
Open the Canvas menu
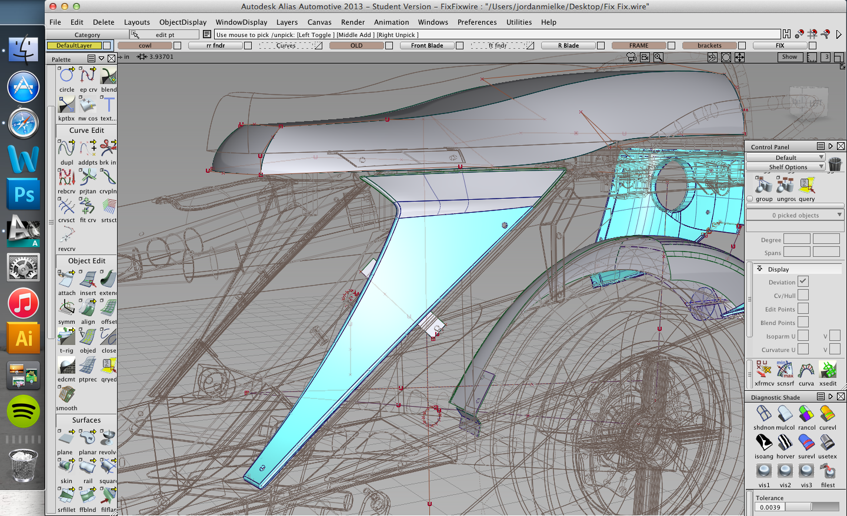tap(319, 22)
